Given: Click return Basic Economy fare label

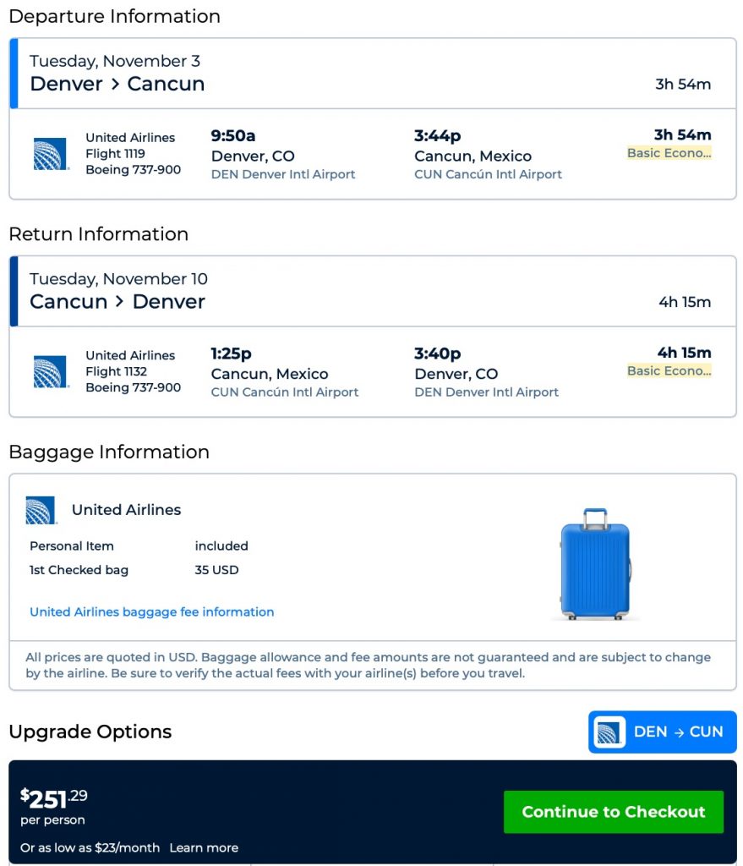Looking at the screenshot, I should (x=669, y=371).
